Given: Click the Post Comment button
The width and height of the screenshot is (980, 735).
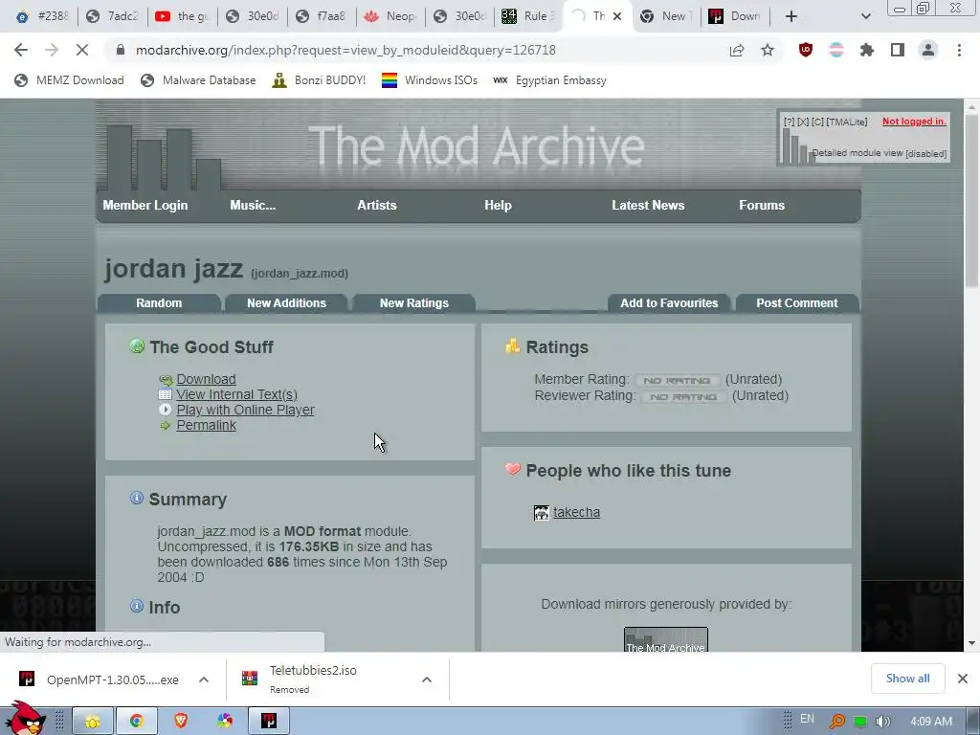Looking at the screenshot, I should coord(797,303).
